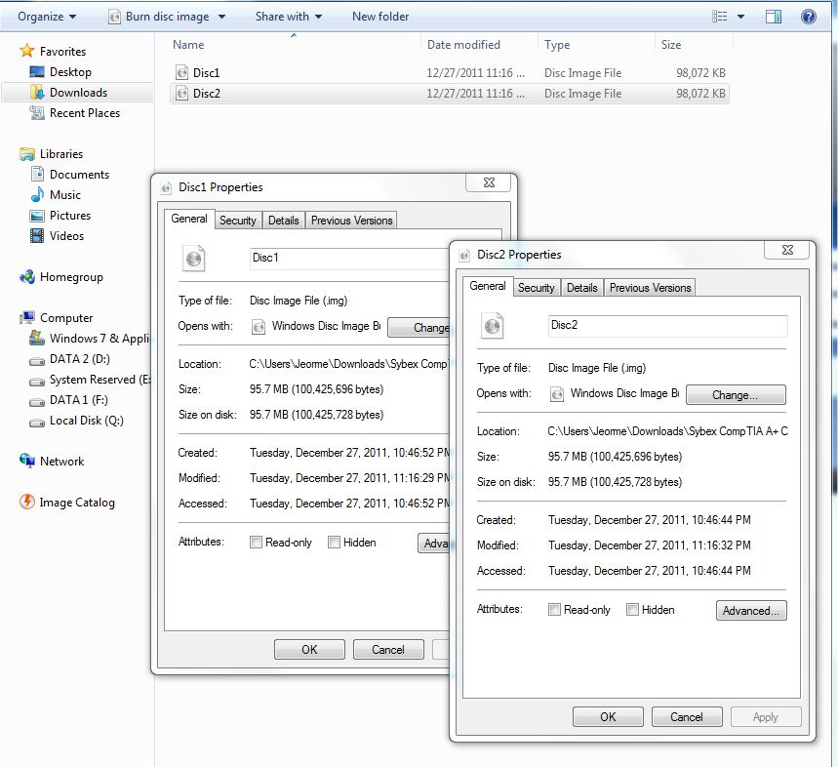
Task: Click the Help question mark icon
Action: [808, 17]
